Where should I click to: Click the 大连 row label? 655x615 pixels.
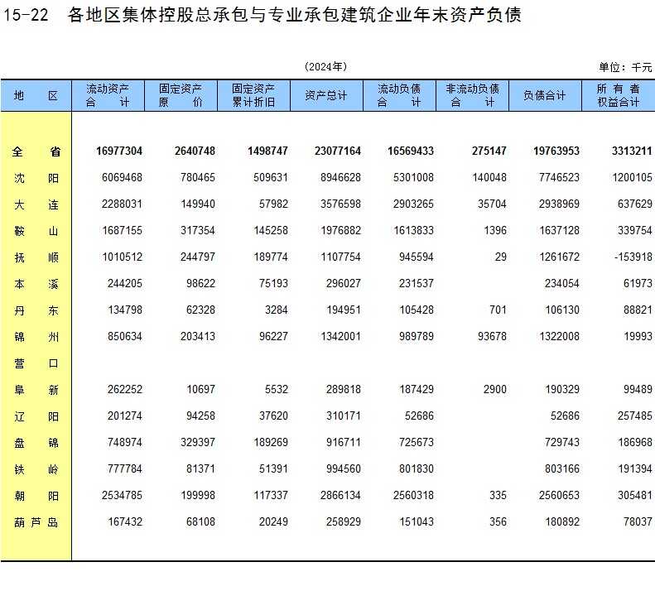coord(36,204)
